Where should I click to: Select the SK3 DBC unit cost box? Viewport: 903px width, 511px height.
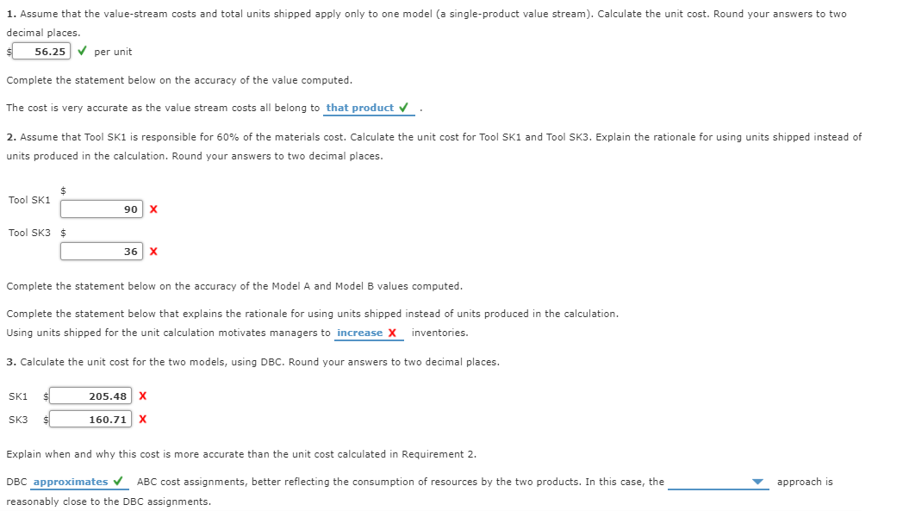(90, 420)
